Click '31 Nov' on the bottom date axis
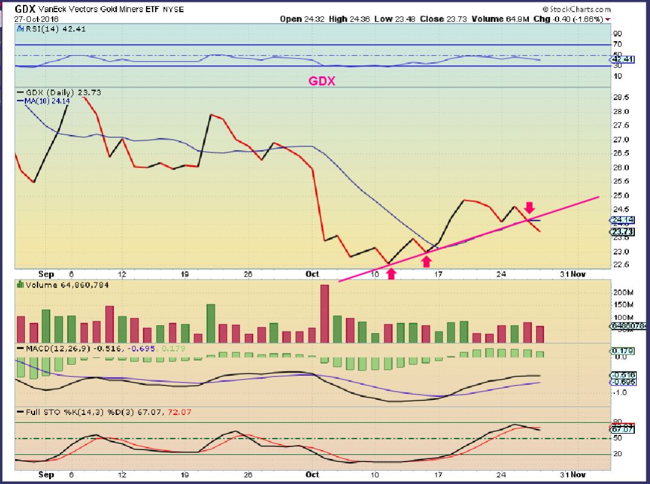Viewport: 650px width, 484px height. click(x=573, y=475)
